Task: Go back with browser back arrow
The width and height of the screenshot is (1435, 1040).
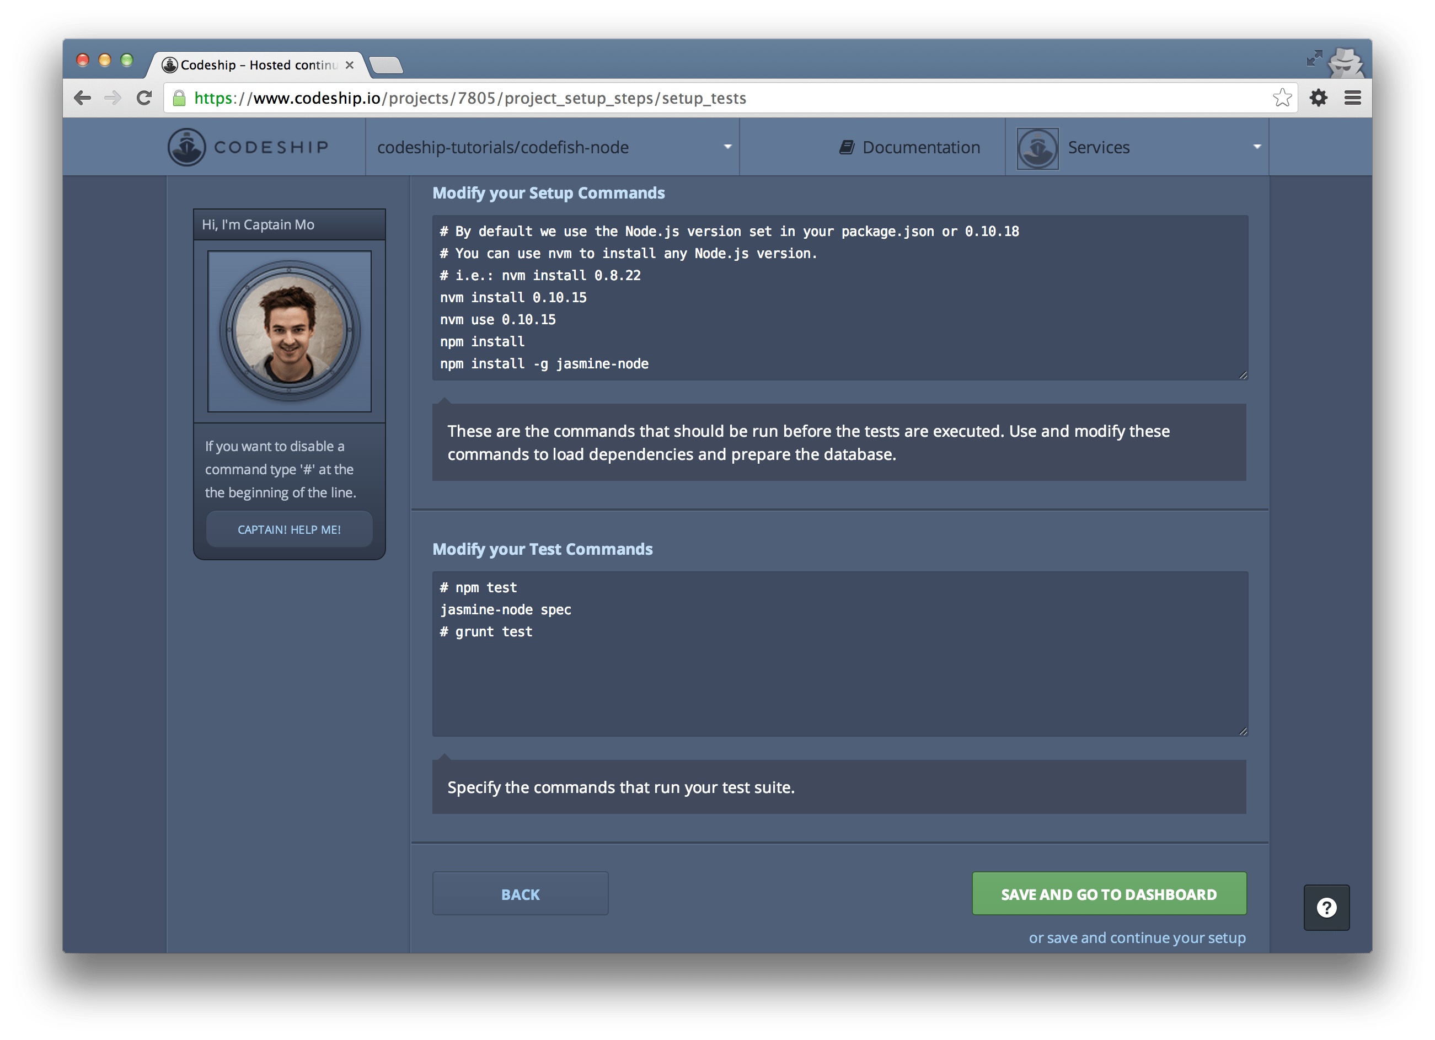Action: (x=83, y=98)
